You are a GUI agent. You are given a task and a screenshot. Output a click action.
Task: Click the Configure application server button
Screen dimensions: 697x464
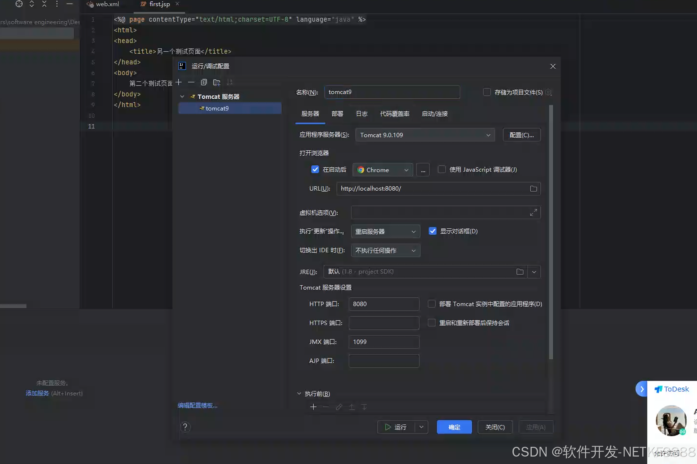coord(522,135)
